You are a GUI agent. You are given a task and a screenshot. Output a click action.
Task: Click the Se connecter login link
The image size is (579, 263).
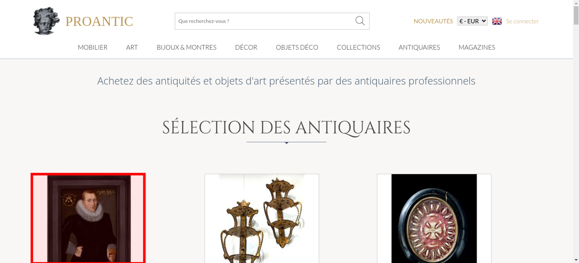[x=522, y=21]
